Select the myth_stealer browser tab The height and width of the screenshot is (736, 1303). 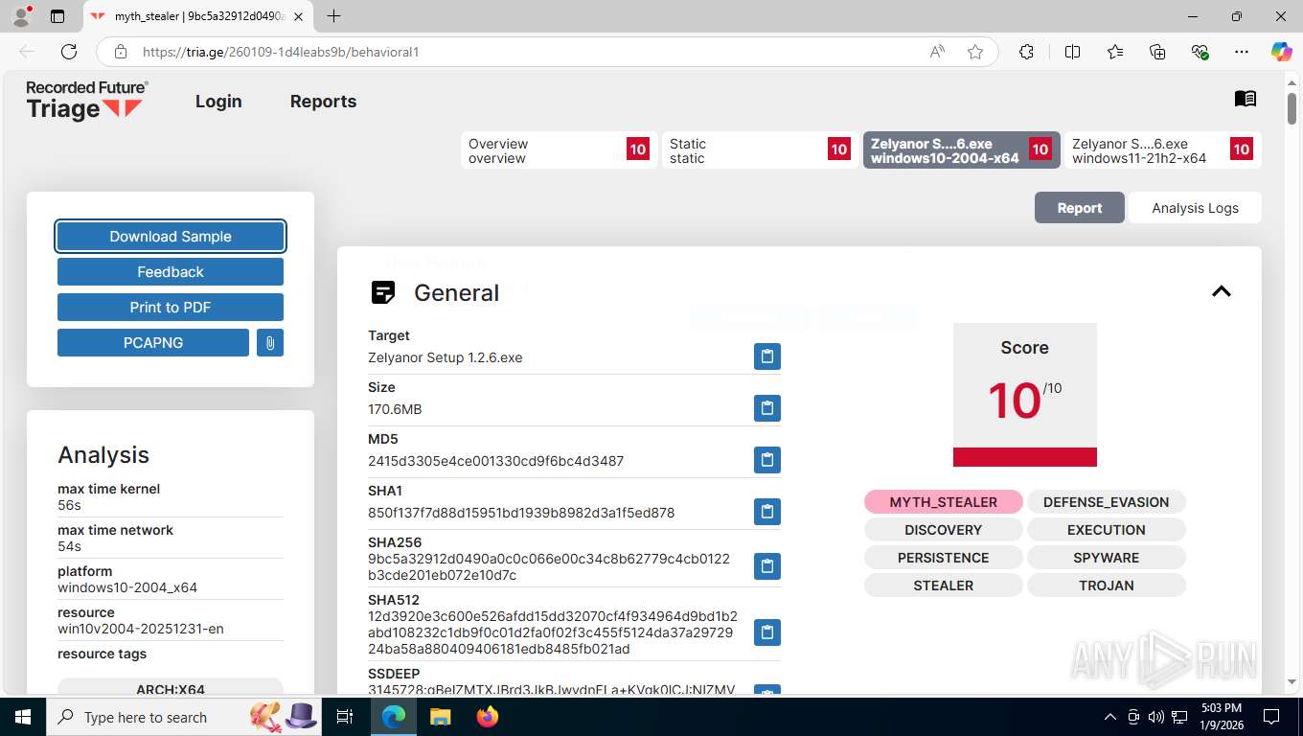click(x=198, y=16)
